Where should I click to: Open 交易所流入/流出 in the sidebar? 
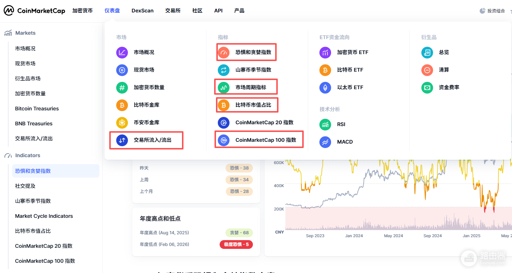(34, 139)
